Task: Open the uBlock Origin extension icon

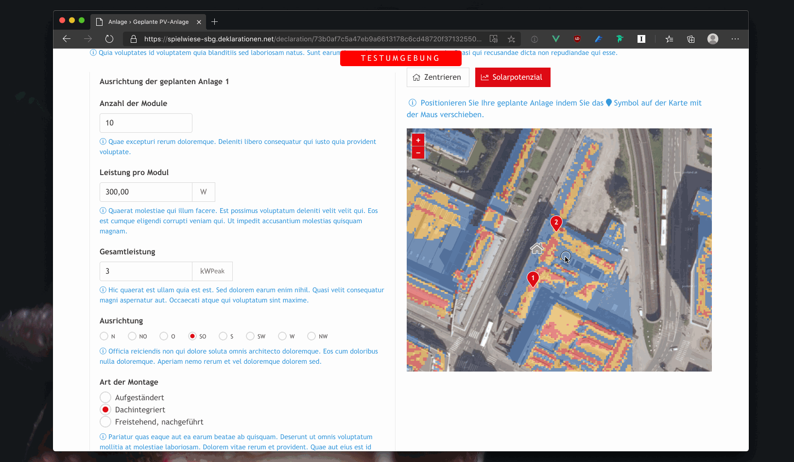Action: (x=577, y=39)
